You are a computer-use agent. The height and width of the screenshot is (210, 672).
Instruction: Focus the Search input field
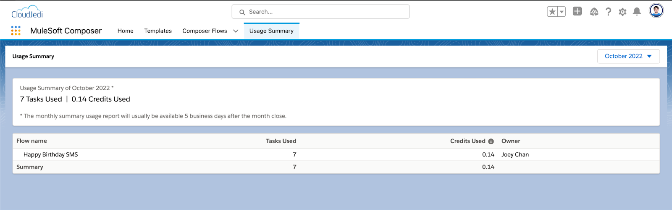(x=320, y=12)
